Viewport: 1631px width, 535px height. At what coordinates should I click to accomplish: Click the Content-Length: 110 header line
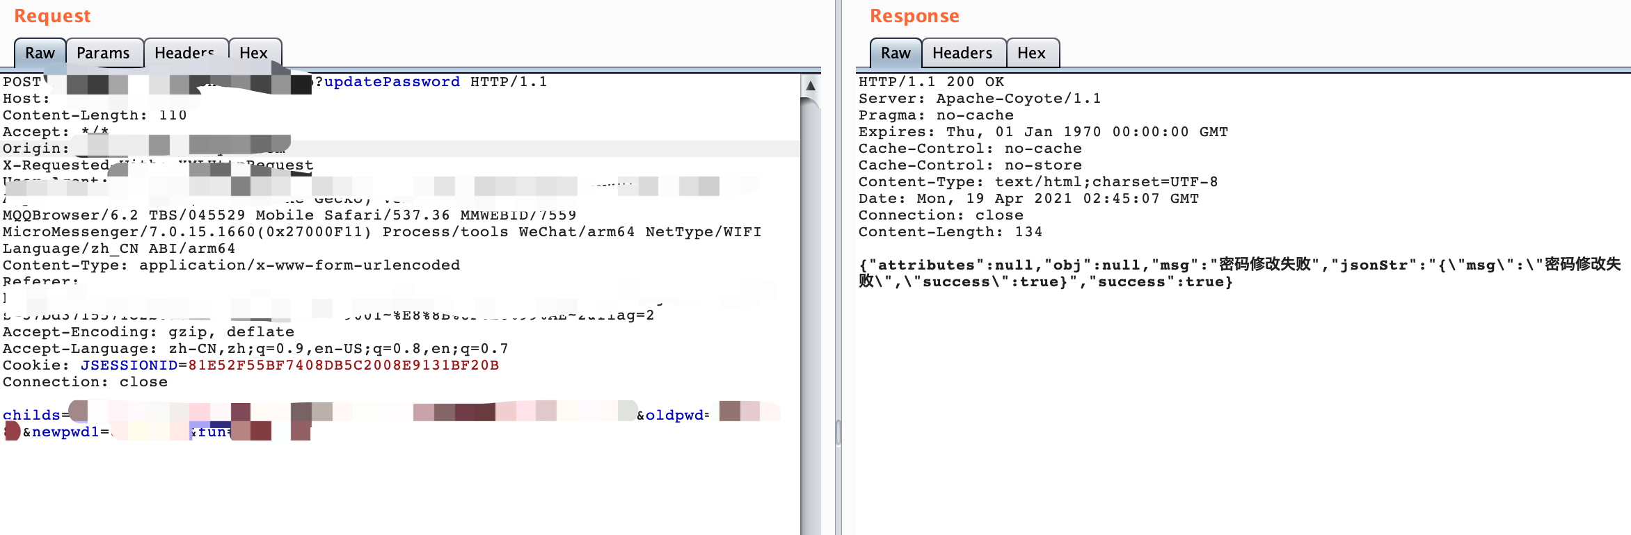point(95,115)
